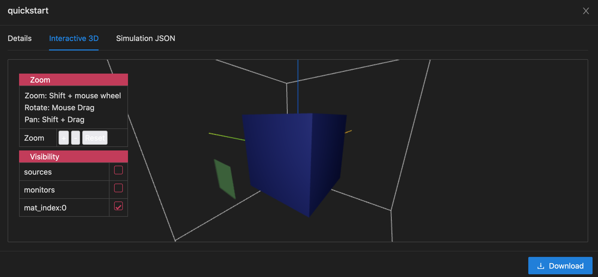Viewport: 598px width, 277px height.
Task: Close the quickstart dialog
Action: [x=586, y=11]
